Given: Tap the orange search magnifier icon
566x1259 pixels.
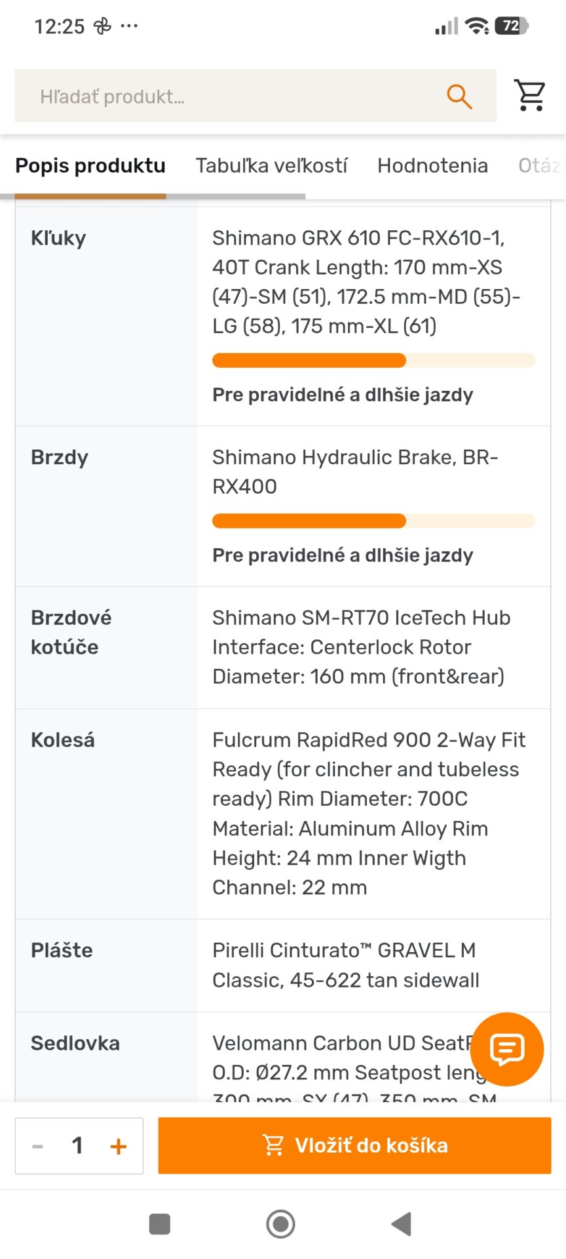Looking at the screenshot, I should [x=459, y=96].
